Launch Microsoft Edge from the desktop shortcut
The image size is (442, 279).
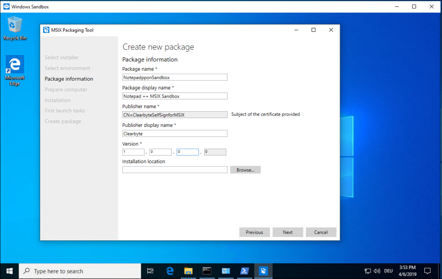pos(15,69)
